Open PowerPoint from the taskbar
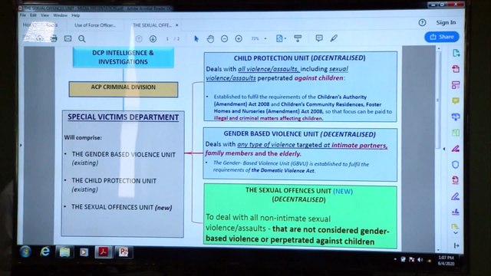Viewport: 491px width, 276px height. click(124, 252)
